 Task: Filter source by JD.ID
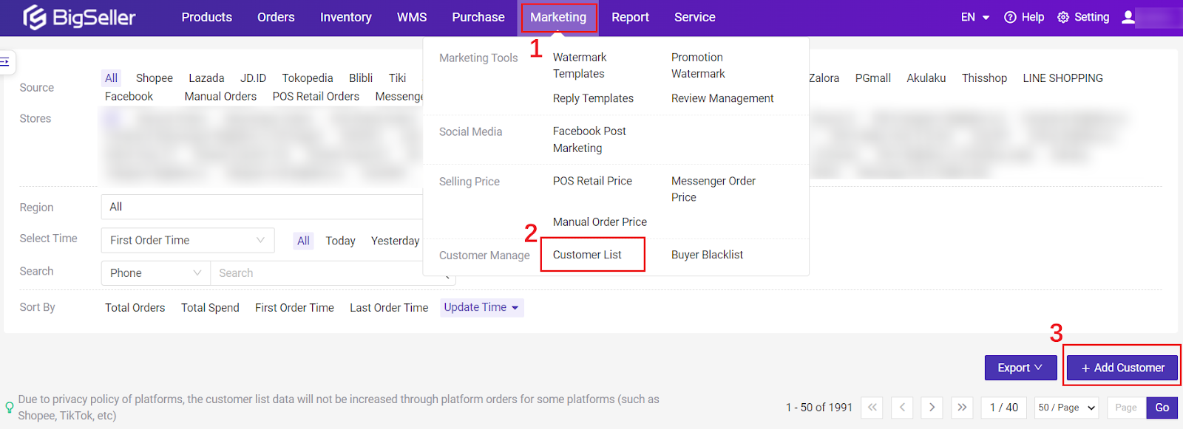(253, 78)
